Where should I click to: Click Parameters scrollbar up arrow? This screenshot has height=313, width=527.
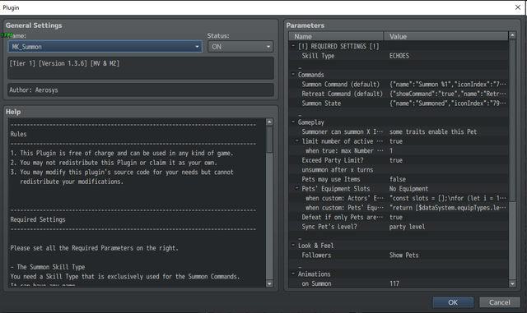512,35
